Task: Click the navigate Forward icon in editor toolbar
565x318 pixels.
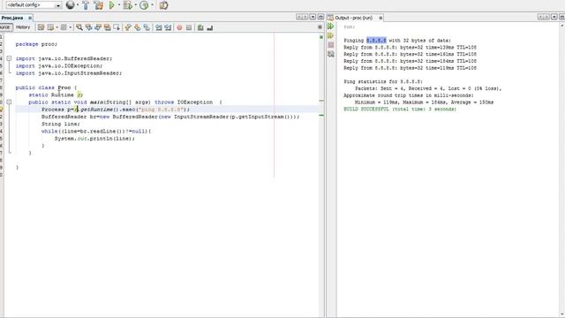Action: 64,27
